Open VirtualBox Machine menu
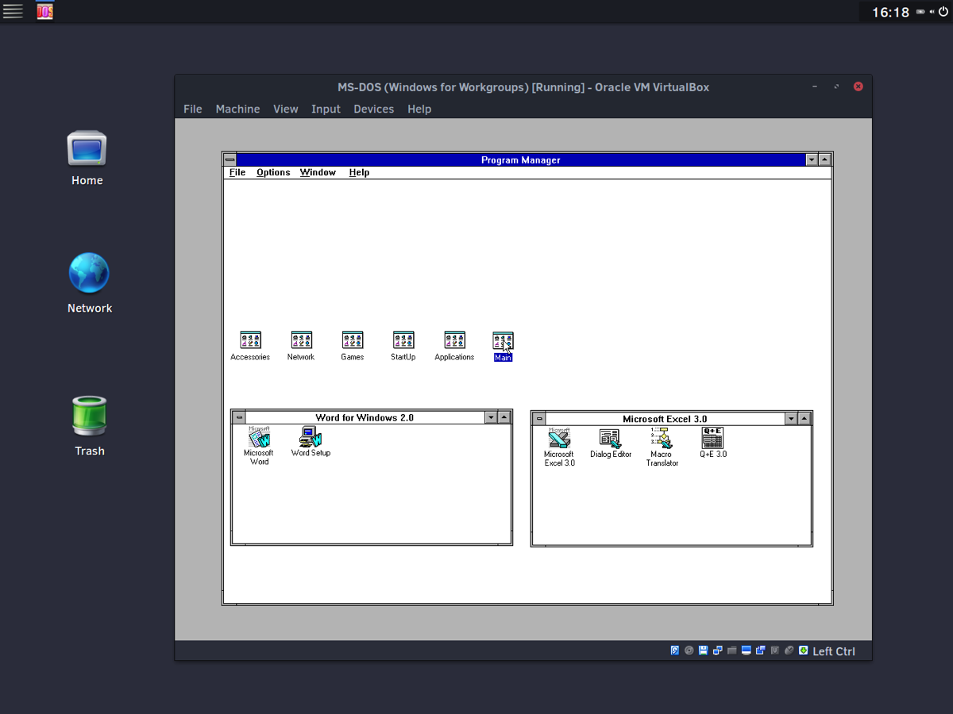This screenshot has height=714, width=953. coord(237,109)
